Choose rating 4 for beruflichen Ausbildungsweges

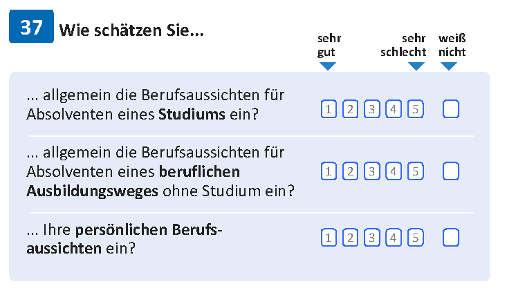(394, 171)
